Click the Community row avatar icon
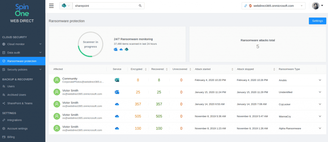328x142 pixels. click(x=57, y=80)
